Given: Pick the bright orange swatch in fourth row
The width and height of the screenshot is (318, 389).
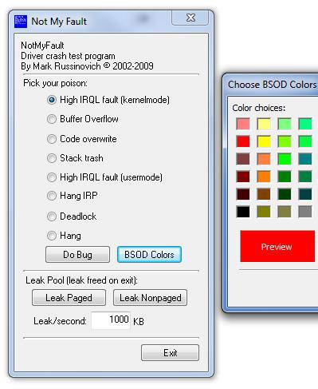Looking at the screenshot, I should point(264,177).
